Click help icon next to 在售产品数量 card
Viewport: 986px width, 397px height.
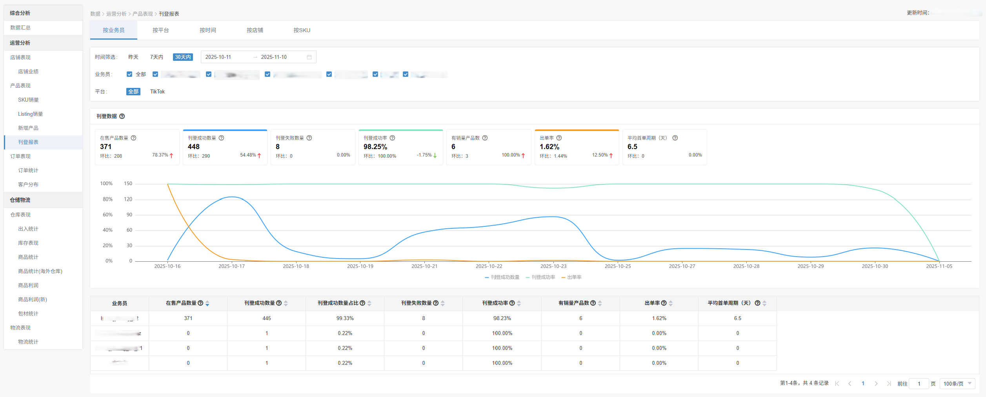[134, 138]
